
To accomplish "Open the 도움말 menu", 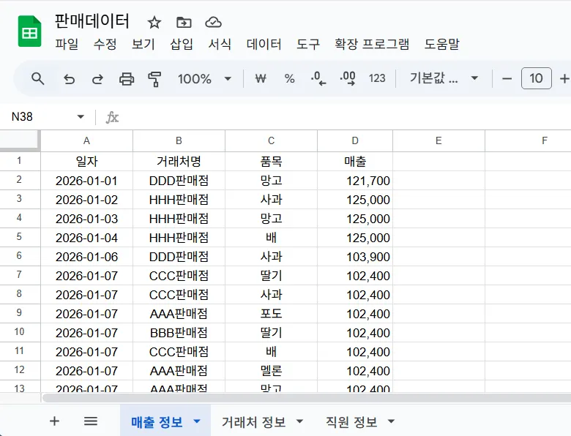I will [441, 45].
